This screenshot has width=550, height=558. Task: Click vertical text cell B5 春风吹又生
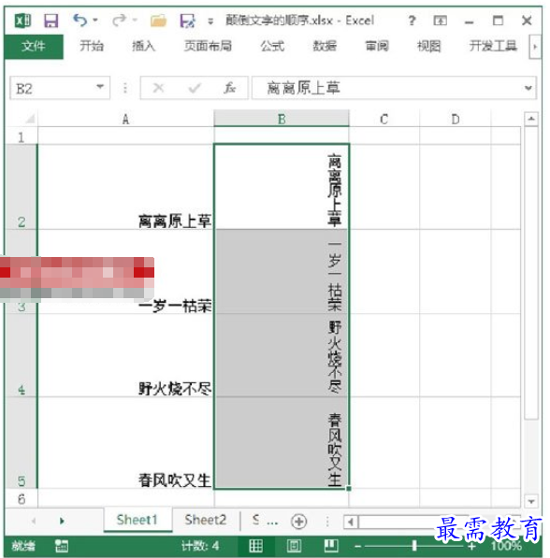coord(282,442)
